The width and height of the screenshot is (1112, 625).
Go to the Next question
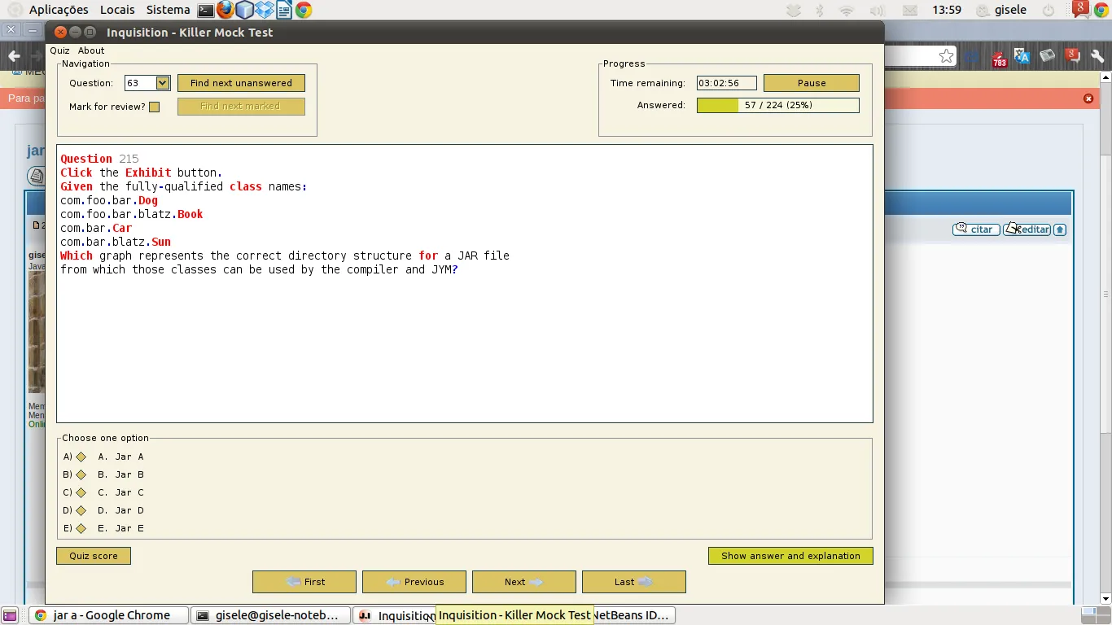click(x=524, y=582)
